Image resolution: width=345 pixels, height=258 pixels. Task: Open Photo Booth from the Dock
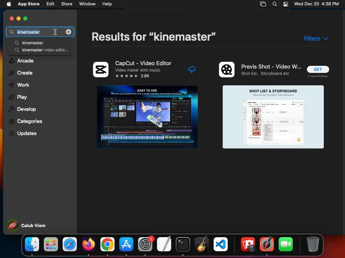248,244
